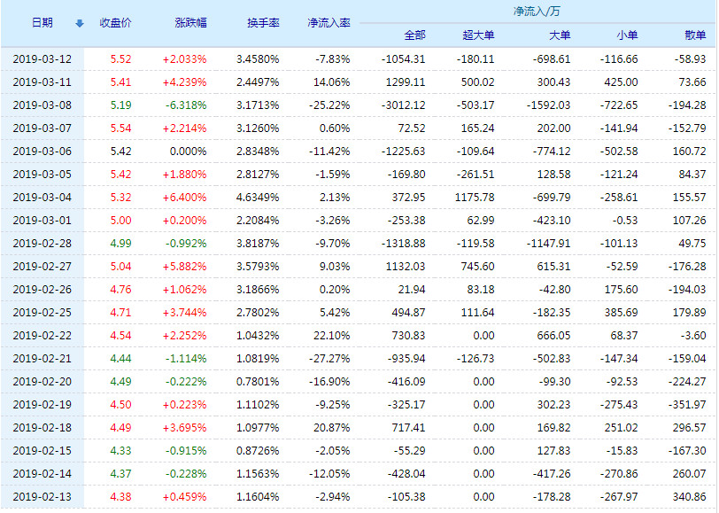Click the 2019-03-12 date row
719x513 pixels.
tap(41, 59)
